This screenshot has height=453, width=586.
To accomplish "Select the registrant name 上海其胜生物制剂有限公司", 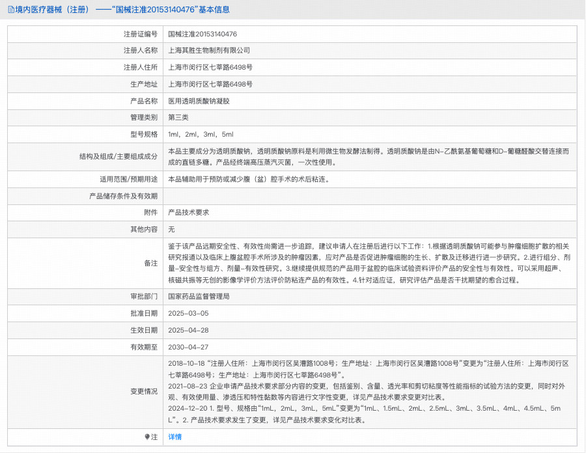I will coord(209,50).
